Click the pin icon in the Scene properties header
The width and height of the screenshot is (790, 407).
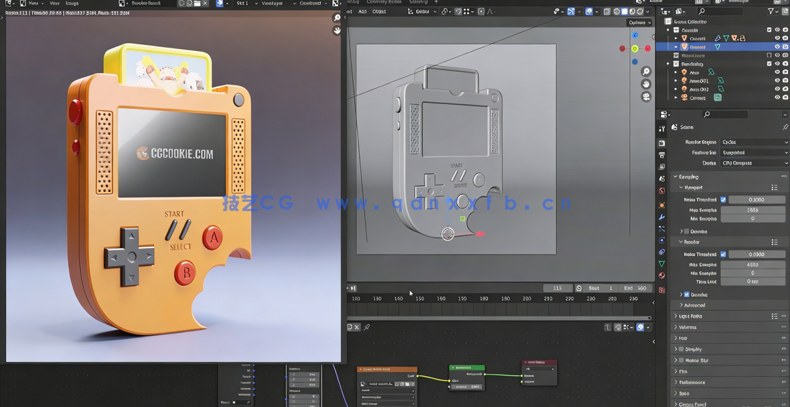click(x=785, y=127)
